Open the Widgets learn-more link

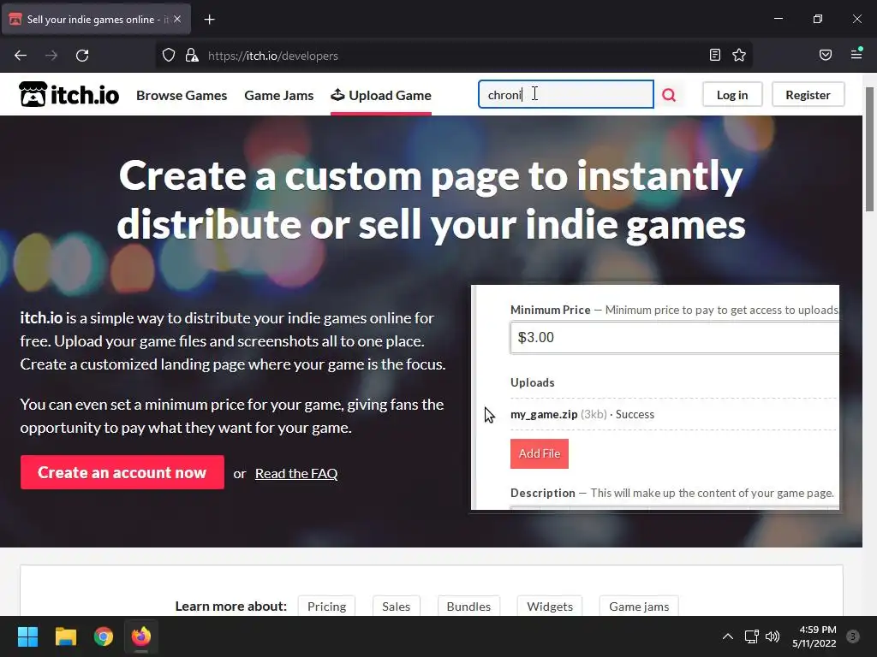(550, 607)
